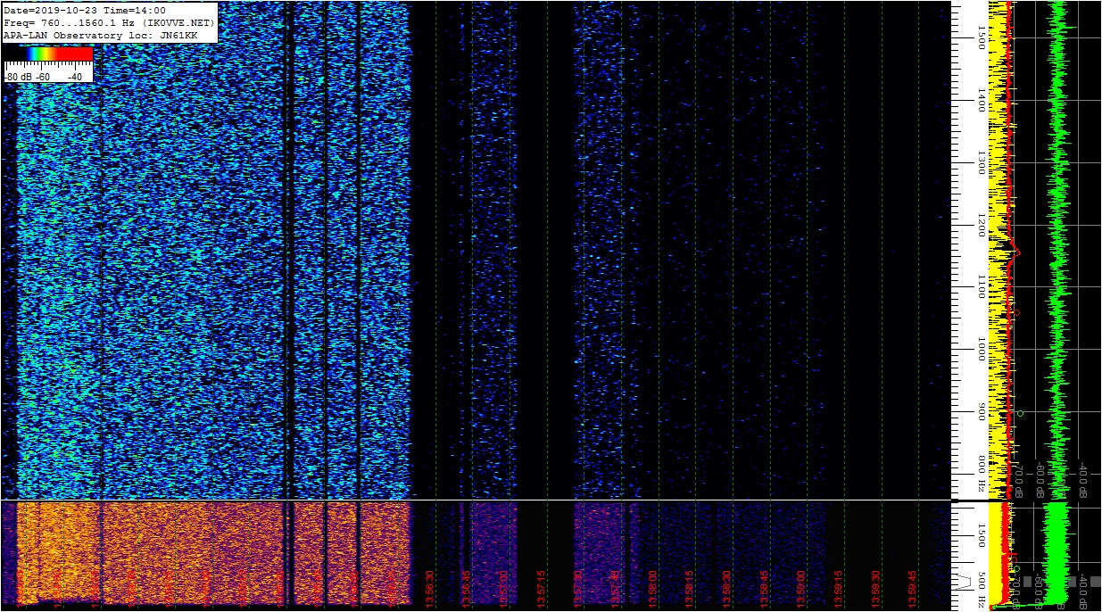Click the 1200 frequency axis label
The image size is (1102, 612).
click(982, 224)
